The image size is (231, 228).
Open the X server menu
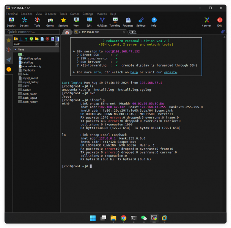pyautogui.click(x=51, y=14)
